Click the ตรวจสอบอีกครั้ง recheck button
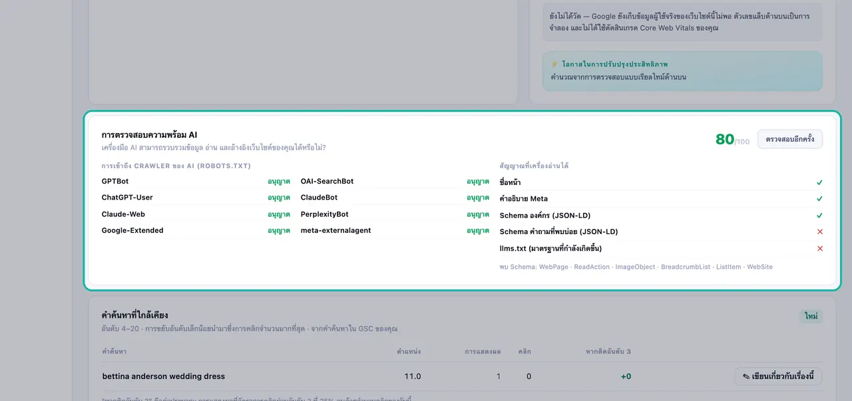 pyautogui.click(x=790, y=139)
